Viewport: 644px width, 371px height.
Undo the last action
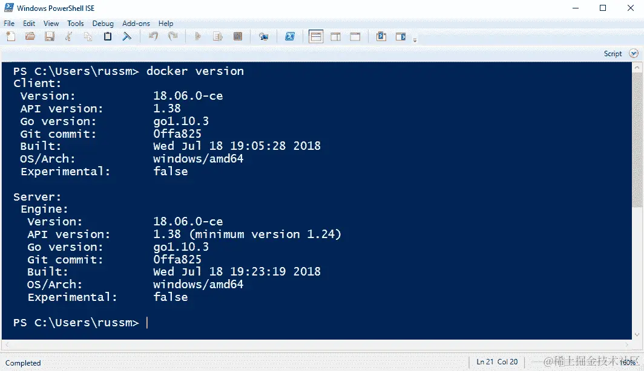tap(153, 36)
